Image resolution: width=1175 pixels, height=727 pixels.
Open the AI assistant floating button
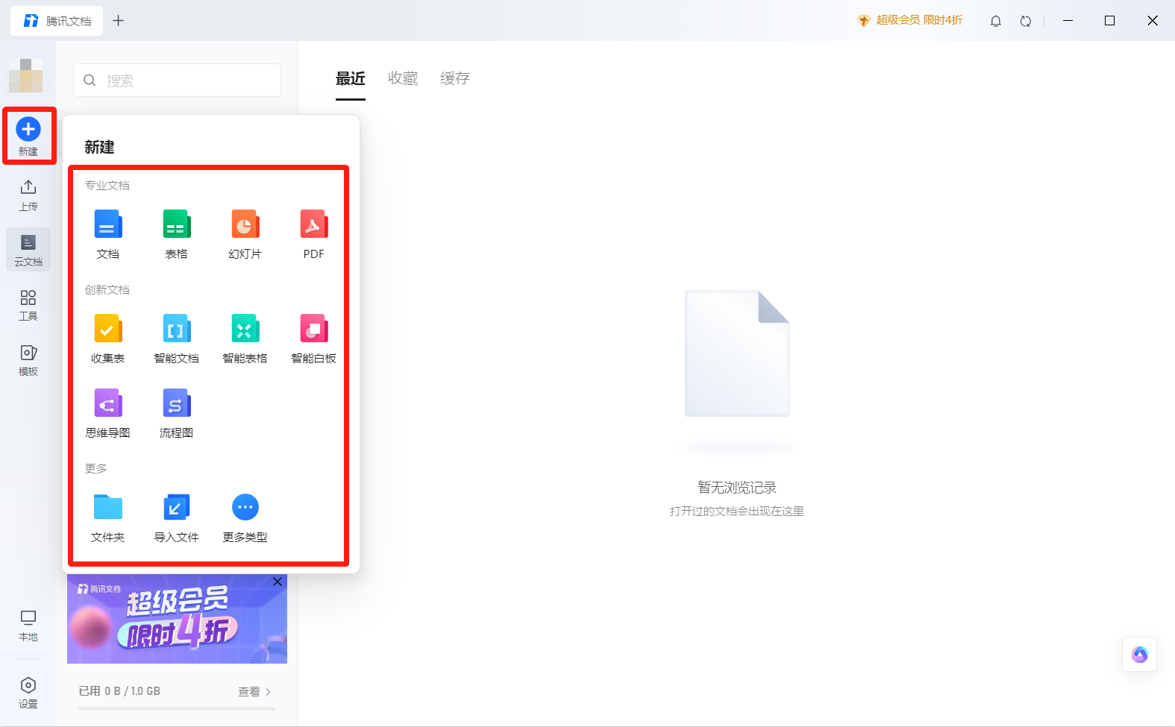pyautogui.click(x=1140, y=655)
